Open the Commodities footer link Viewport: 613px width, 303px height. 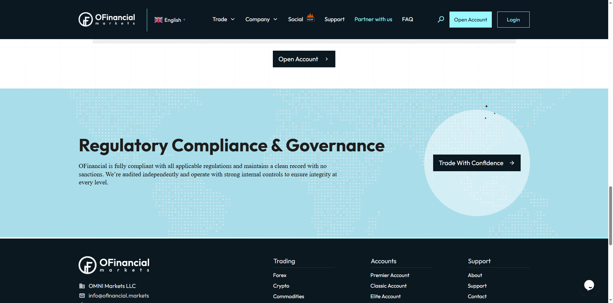tap(289, 296)
